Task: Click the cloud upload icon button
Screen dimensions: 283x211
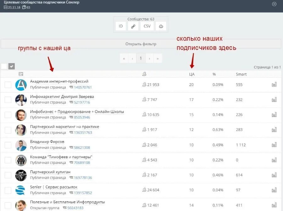Action: (161, 26)
